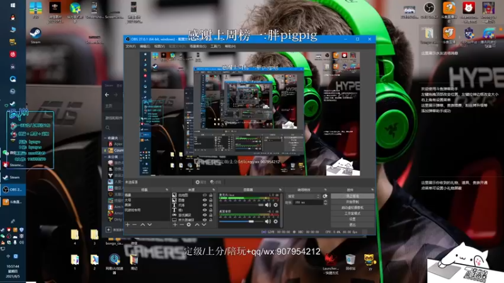This screenshot has height=283, width=504.
Task: Click Steam library search icon
Action: [x=108, y=128]
